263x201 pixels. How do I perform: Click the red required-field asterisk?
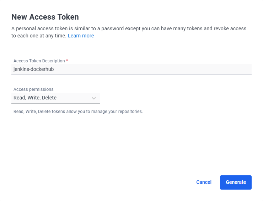(67, 61)
